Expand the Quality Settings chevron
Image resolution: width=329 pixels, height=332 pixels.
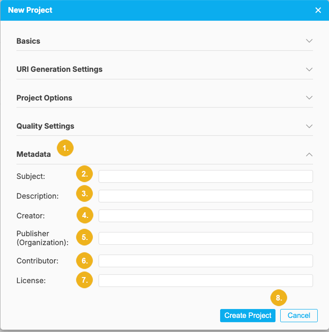point(309,126)
